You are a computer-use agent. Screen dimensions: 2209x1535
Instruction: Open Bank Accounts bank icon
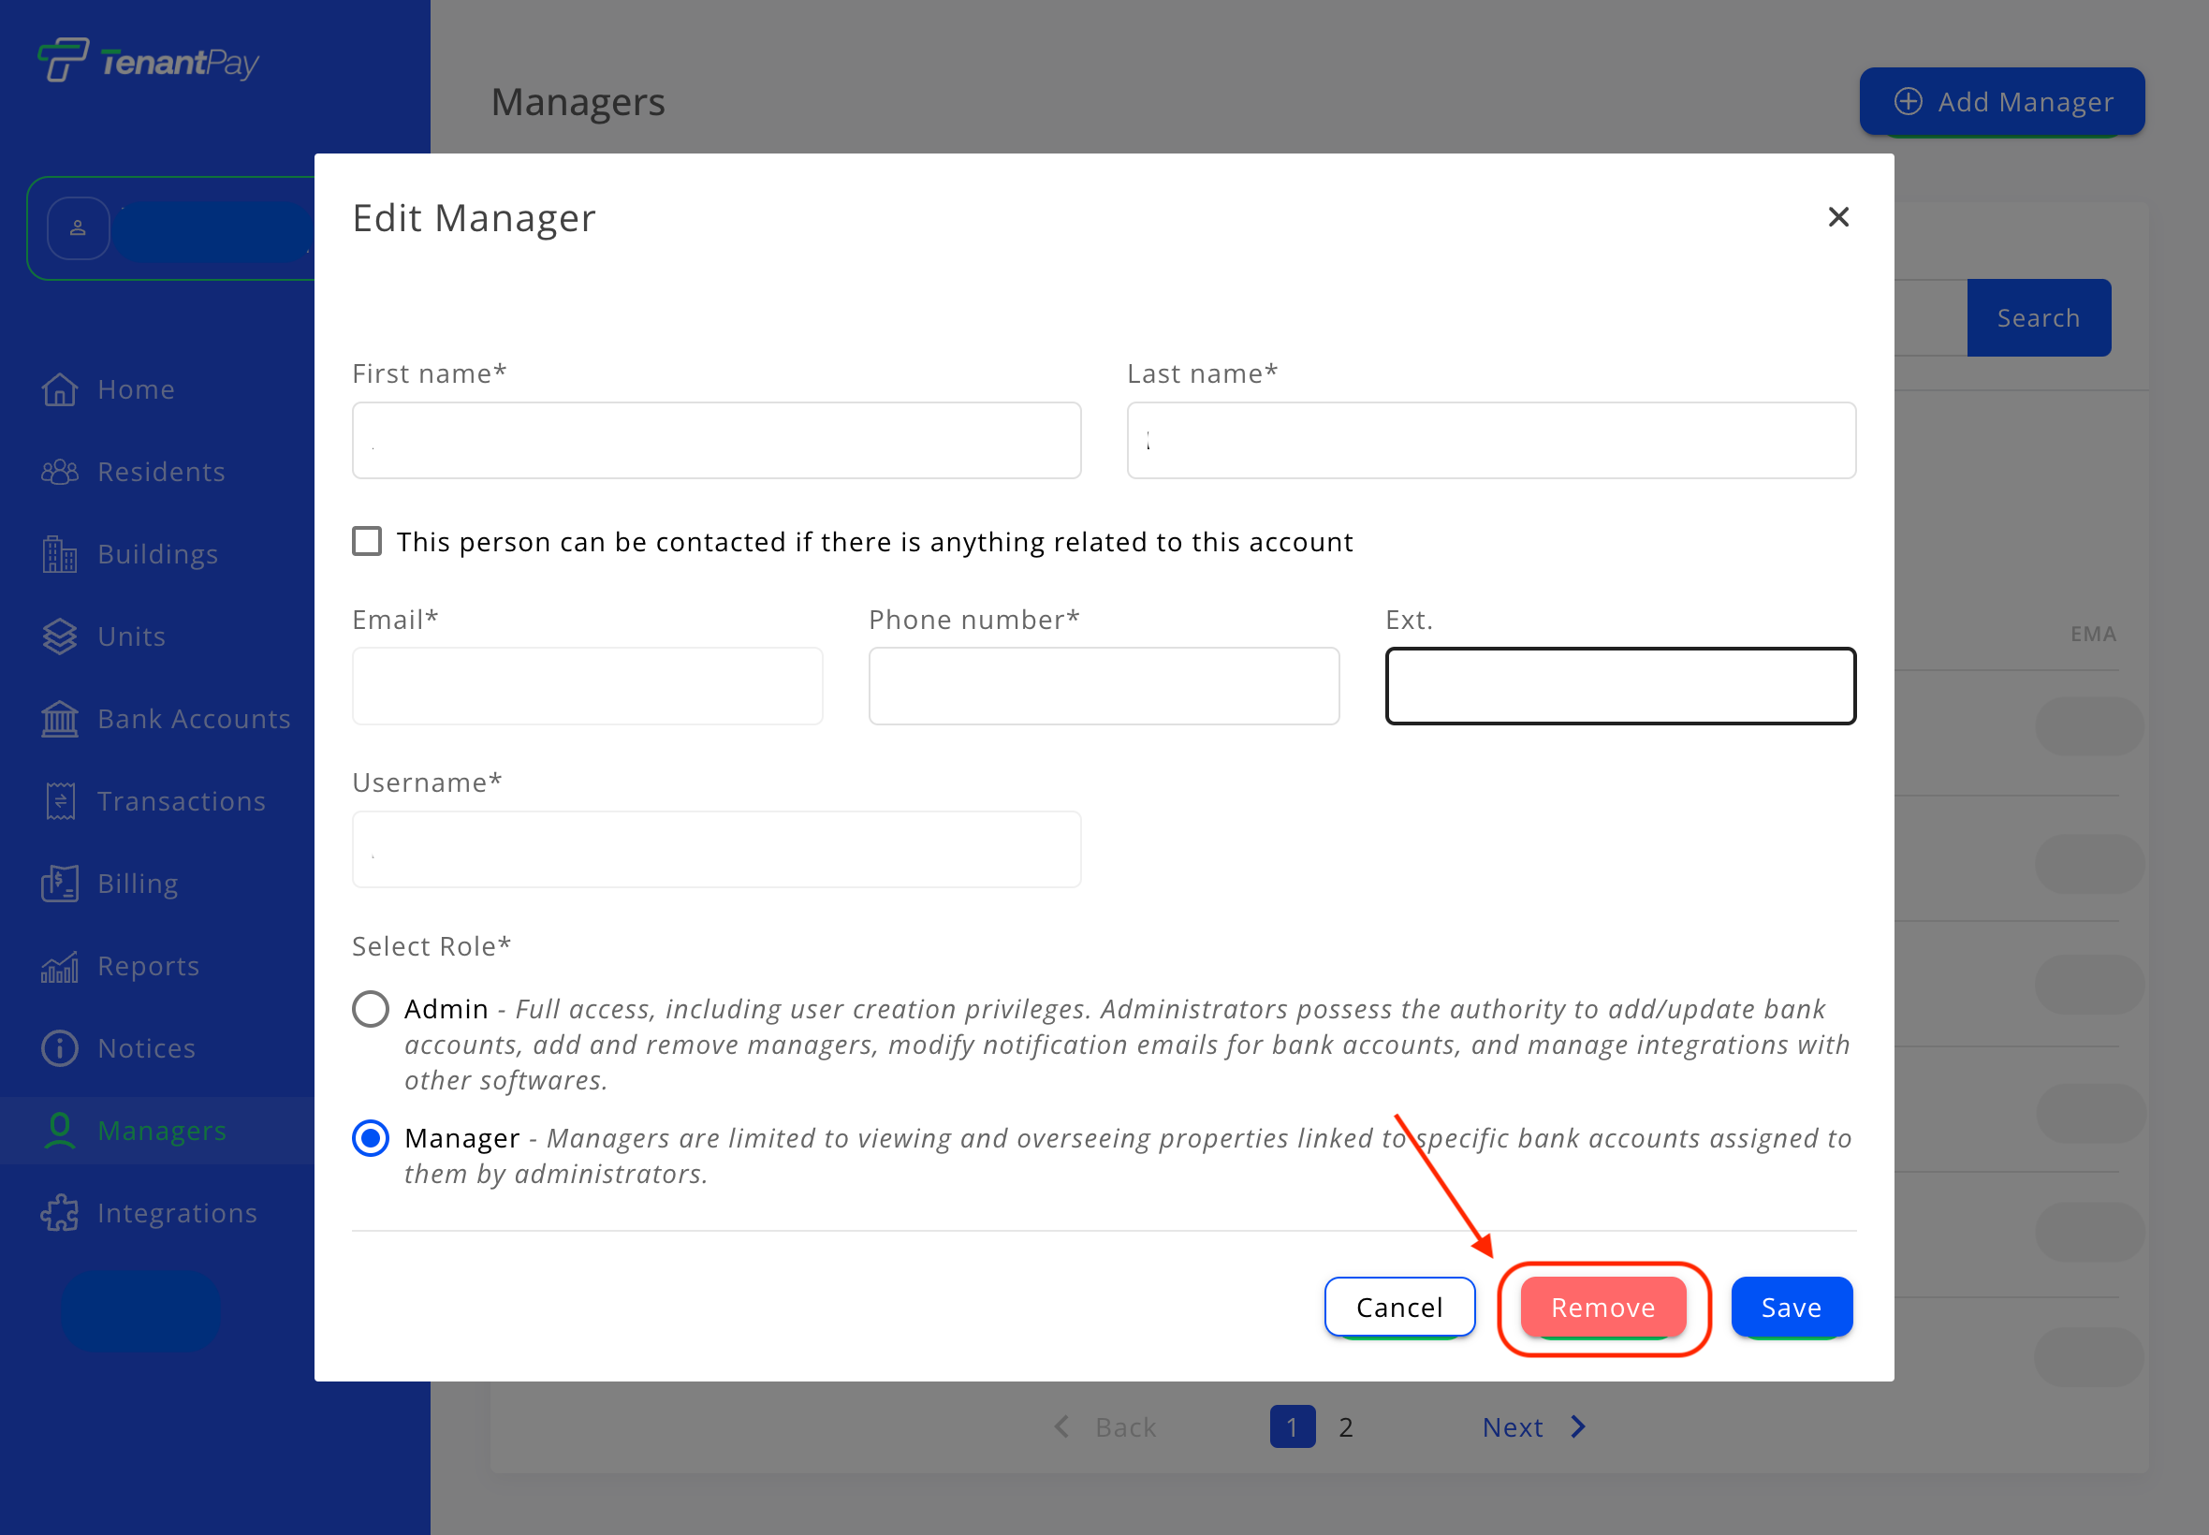pyautogui.click(x=60, y=720)
